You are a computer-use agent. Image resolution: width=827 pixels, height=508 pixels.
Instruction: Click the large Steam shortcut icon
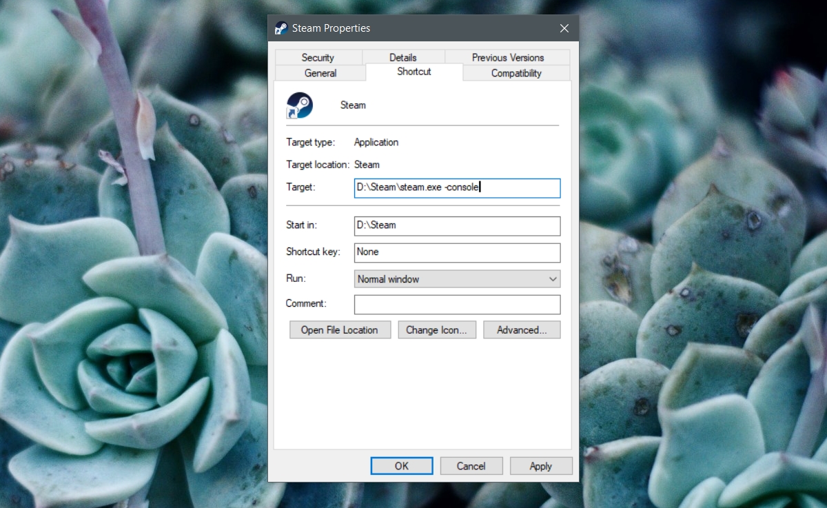(300, 105)
